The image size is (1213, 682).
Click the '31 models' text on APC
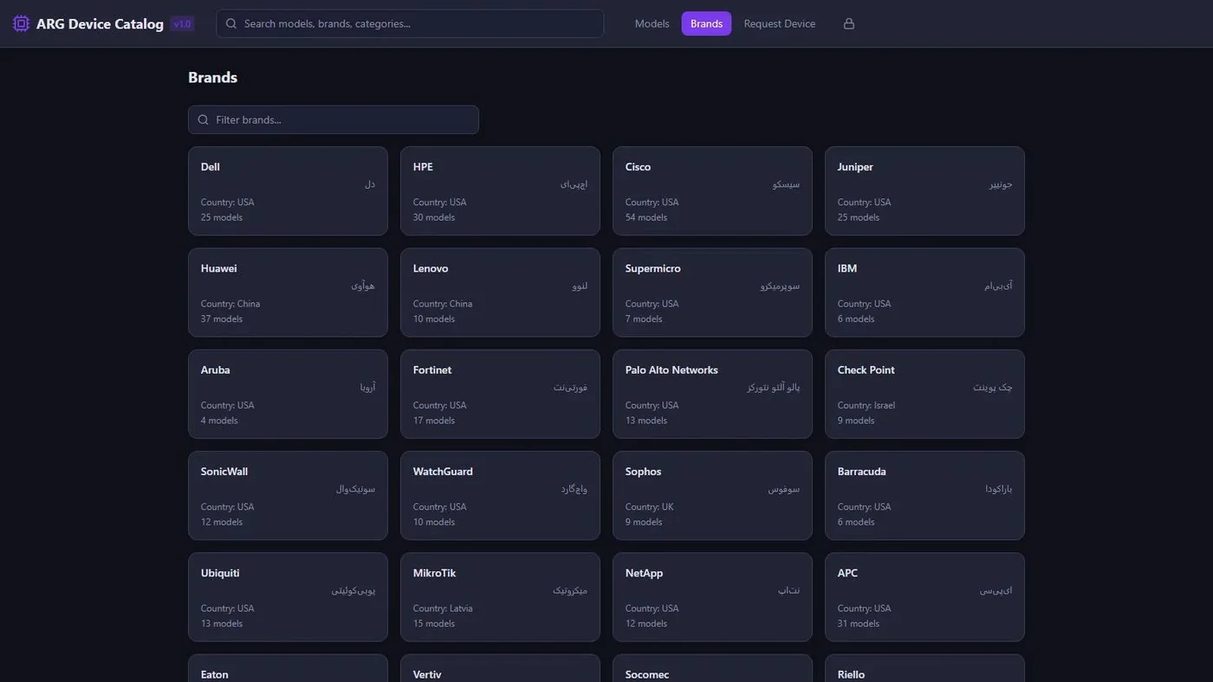point(859,623)
